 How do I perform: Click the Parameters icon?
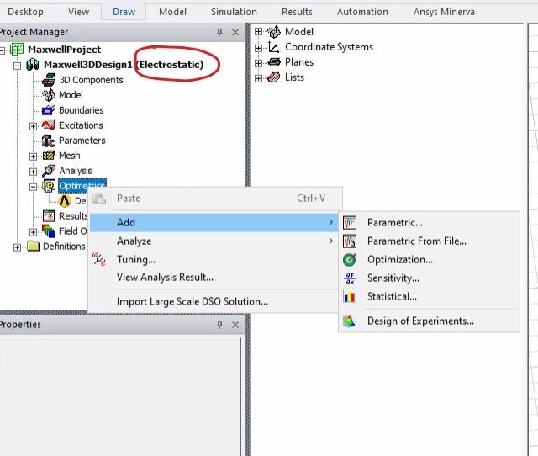point(49,141)
